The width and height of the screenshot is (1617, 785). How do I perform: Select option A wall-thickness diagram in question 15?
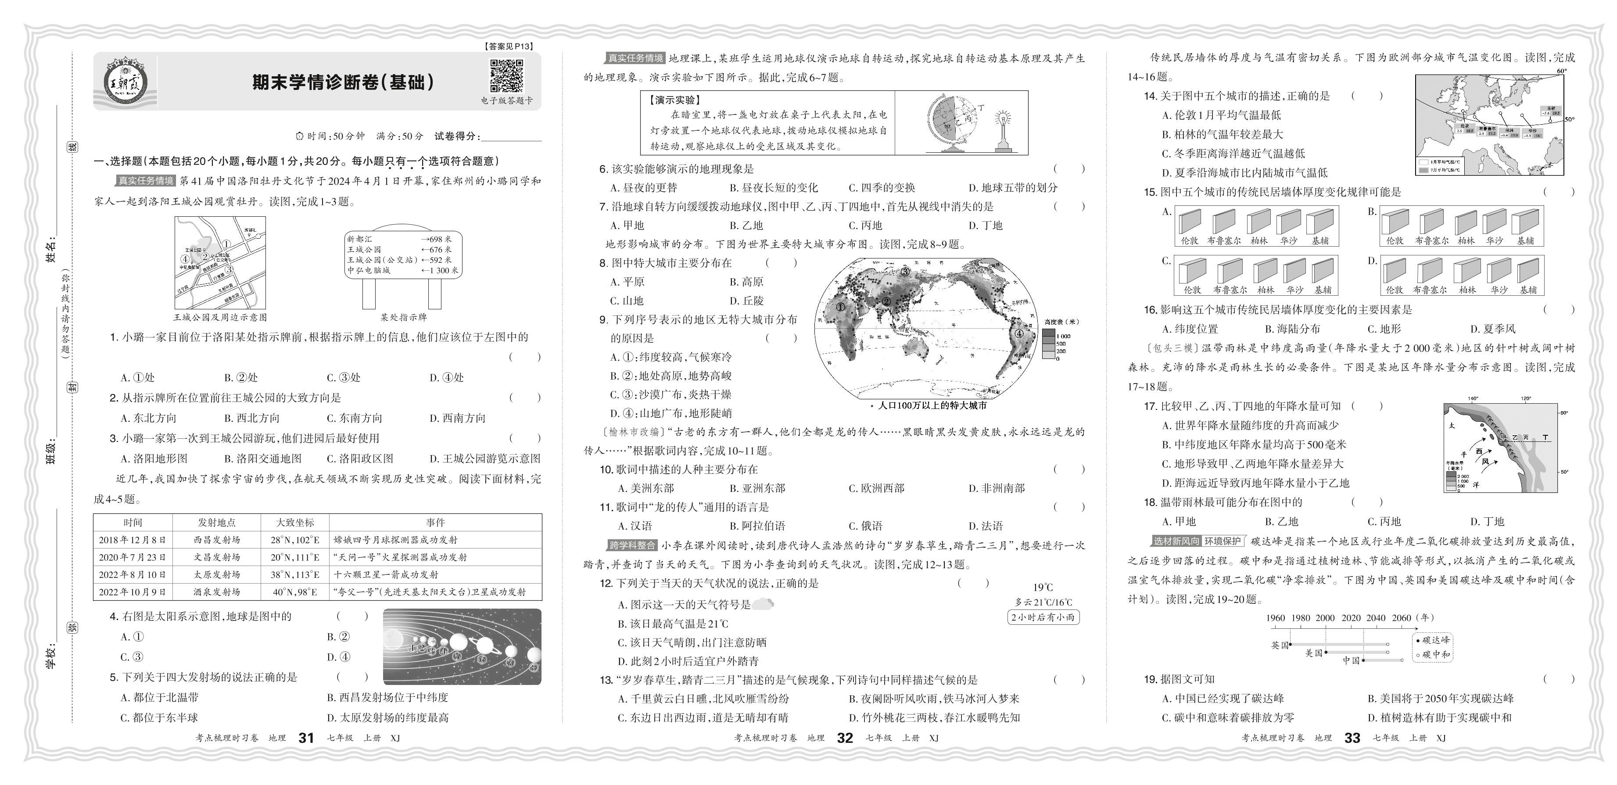coord(1257,226)
